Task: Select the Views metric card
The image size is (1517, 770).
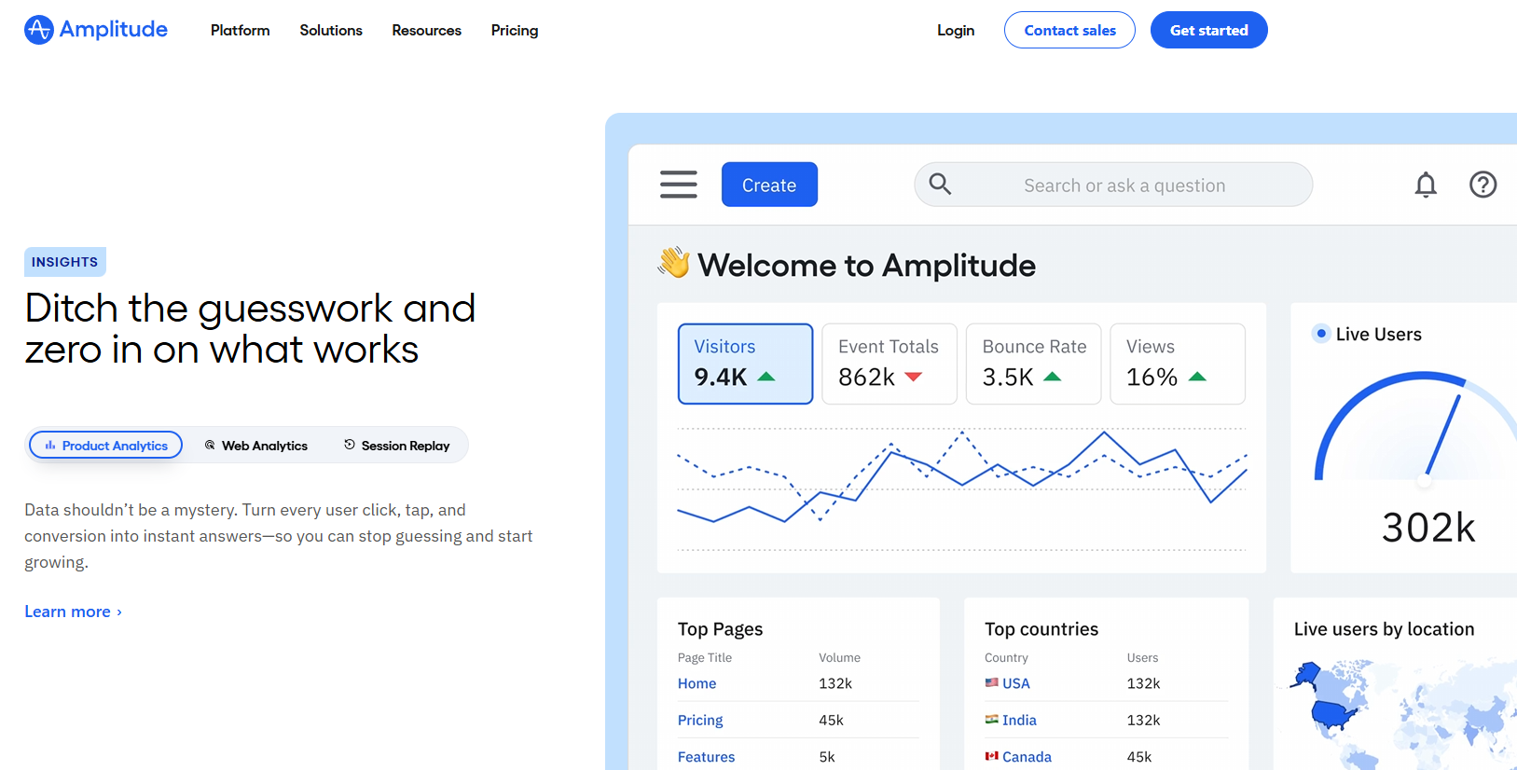Action: (x=1178, y=364)
